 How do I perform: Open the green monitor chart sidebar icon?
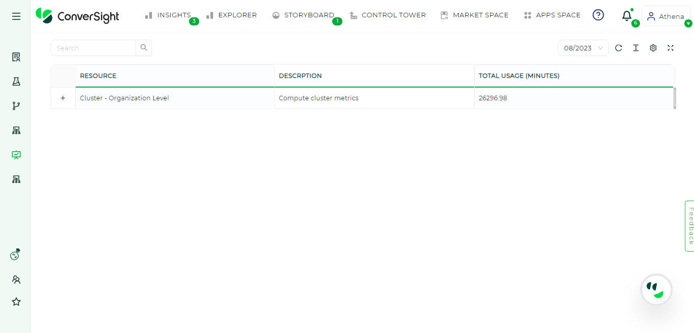coord(16,155)
